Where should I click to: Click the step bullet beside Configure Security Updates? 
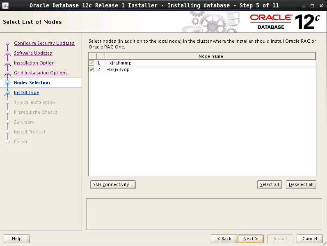(7, 44)
